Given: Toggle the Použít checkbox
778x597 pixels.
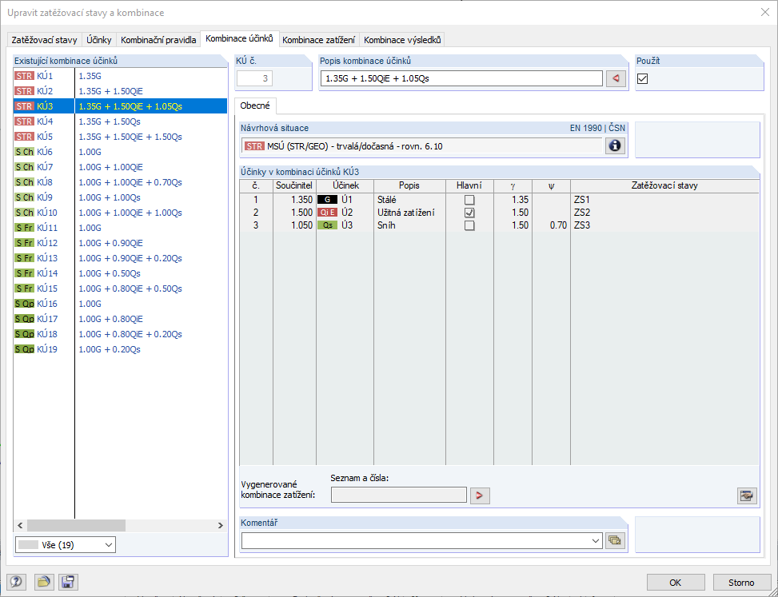Looking at the screenshot, I should pos(643,78).
